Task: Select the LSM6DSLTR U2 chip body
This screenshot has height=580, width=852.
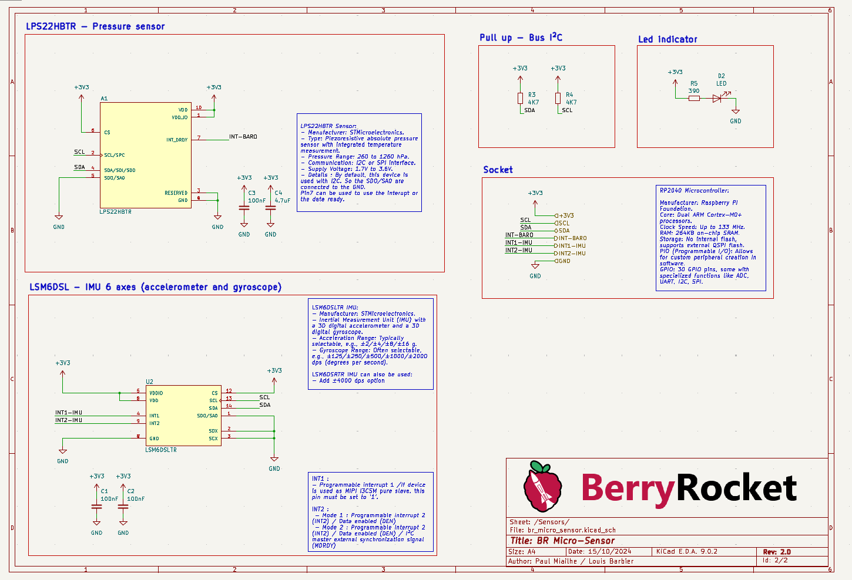Action: (183, 416)
